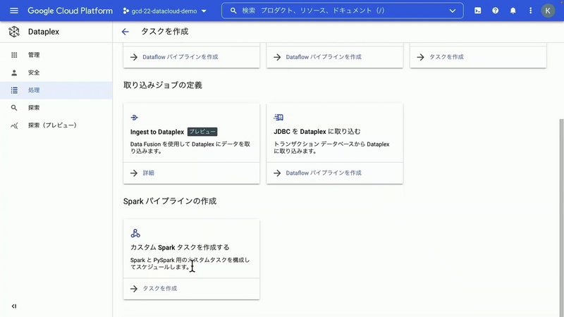This screenshot has height=317, width=564.
Task: Click Dataflow パイプラインを作成 in the second top card
Action: [x=324, y=57]
